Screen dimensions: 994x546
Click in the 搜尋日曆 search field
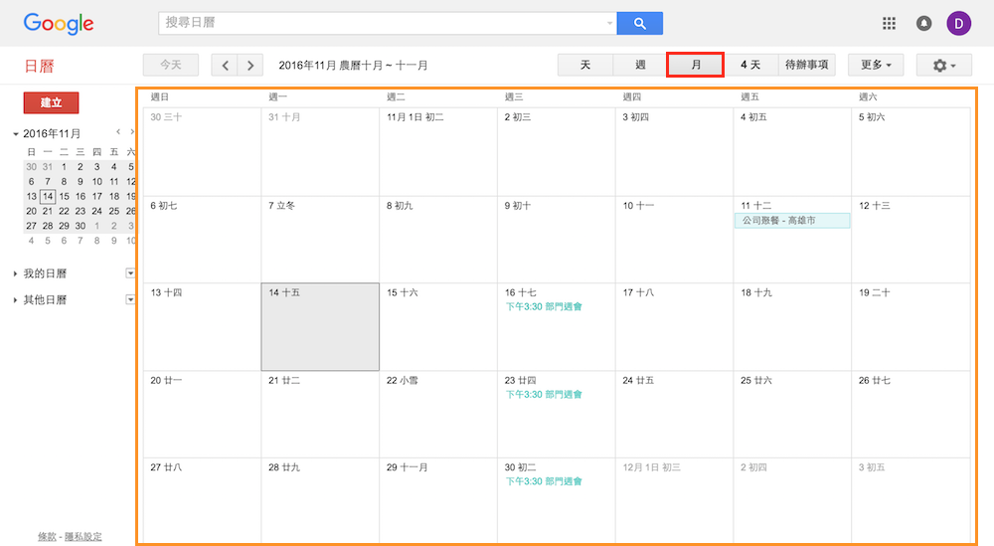pyautogui.click(x=383, y=23)
